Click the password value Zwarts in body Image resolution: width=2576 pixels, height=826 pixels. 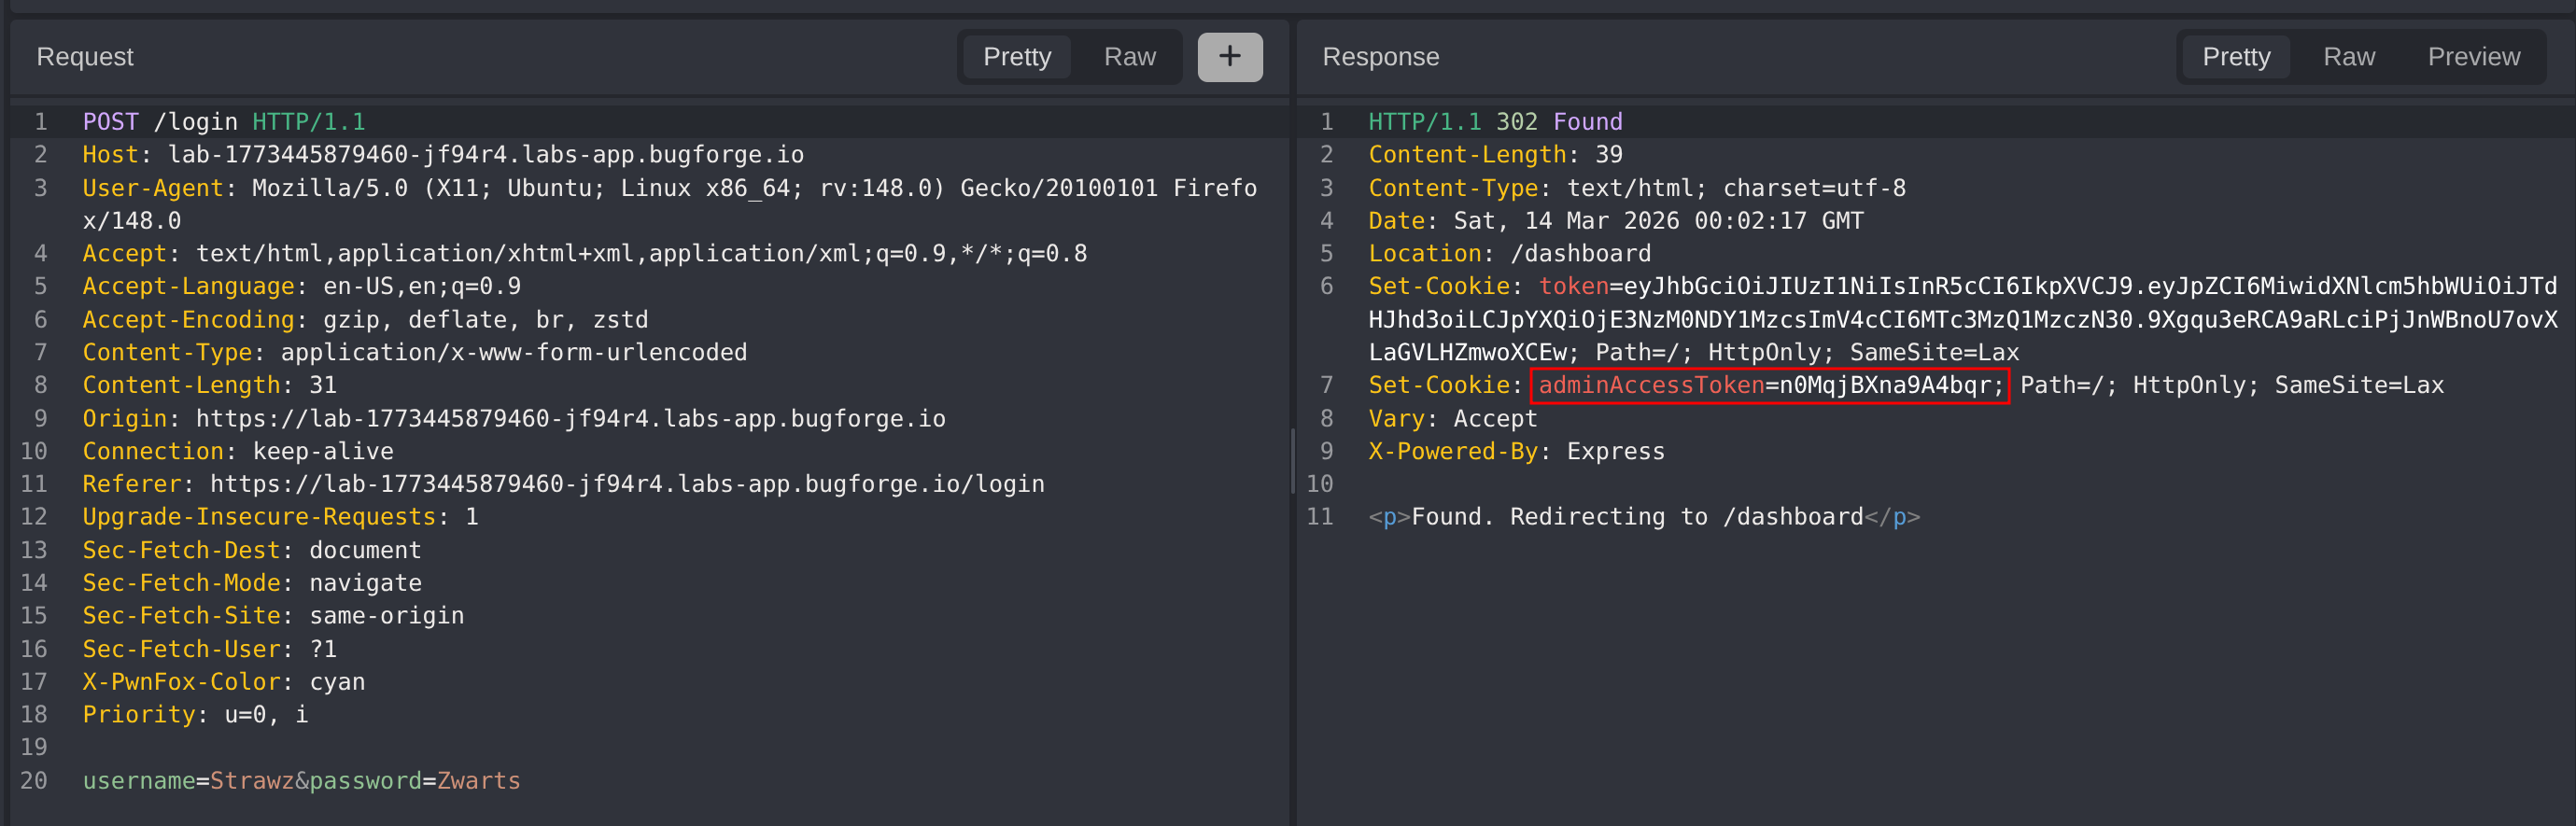478,780
